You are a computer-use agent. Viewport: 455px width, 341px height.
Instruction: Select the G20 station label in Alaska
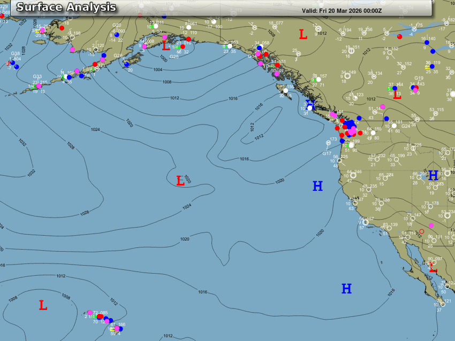[x=117, y=25]
